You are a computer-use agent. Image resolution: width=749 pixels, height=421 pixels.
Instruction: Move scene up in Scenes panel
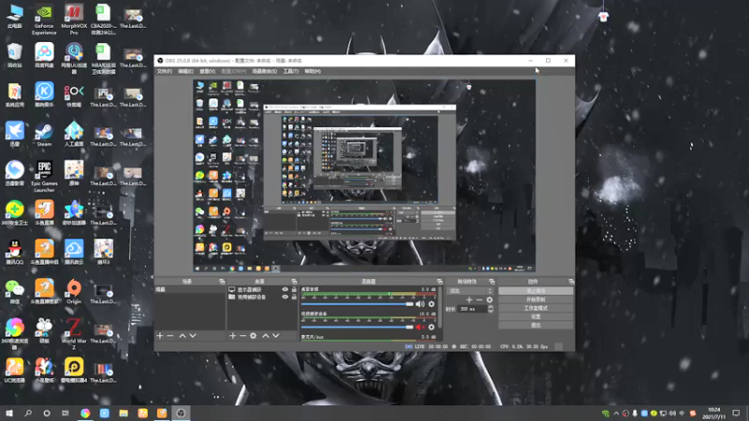click(182, 336)
